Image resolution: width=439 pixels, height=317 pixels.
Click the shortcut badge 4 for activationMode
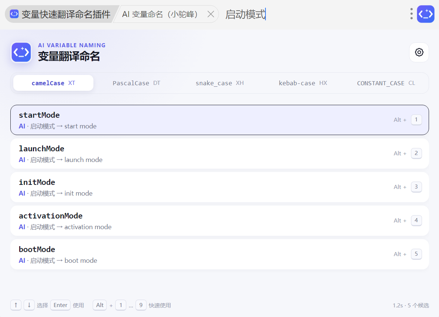[416, 220]
